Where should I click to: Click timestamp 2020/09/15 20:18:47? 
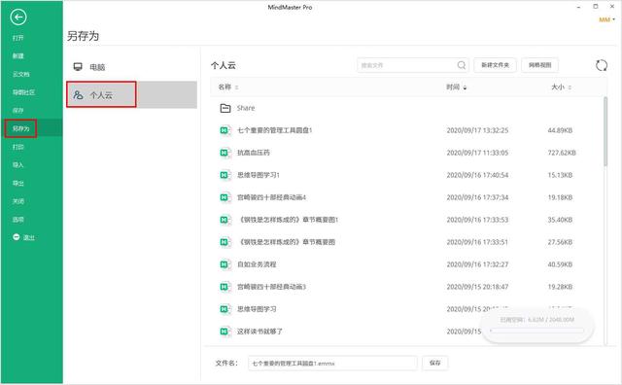pyautogui.click(x=477, y=287)
